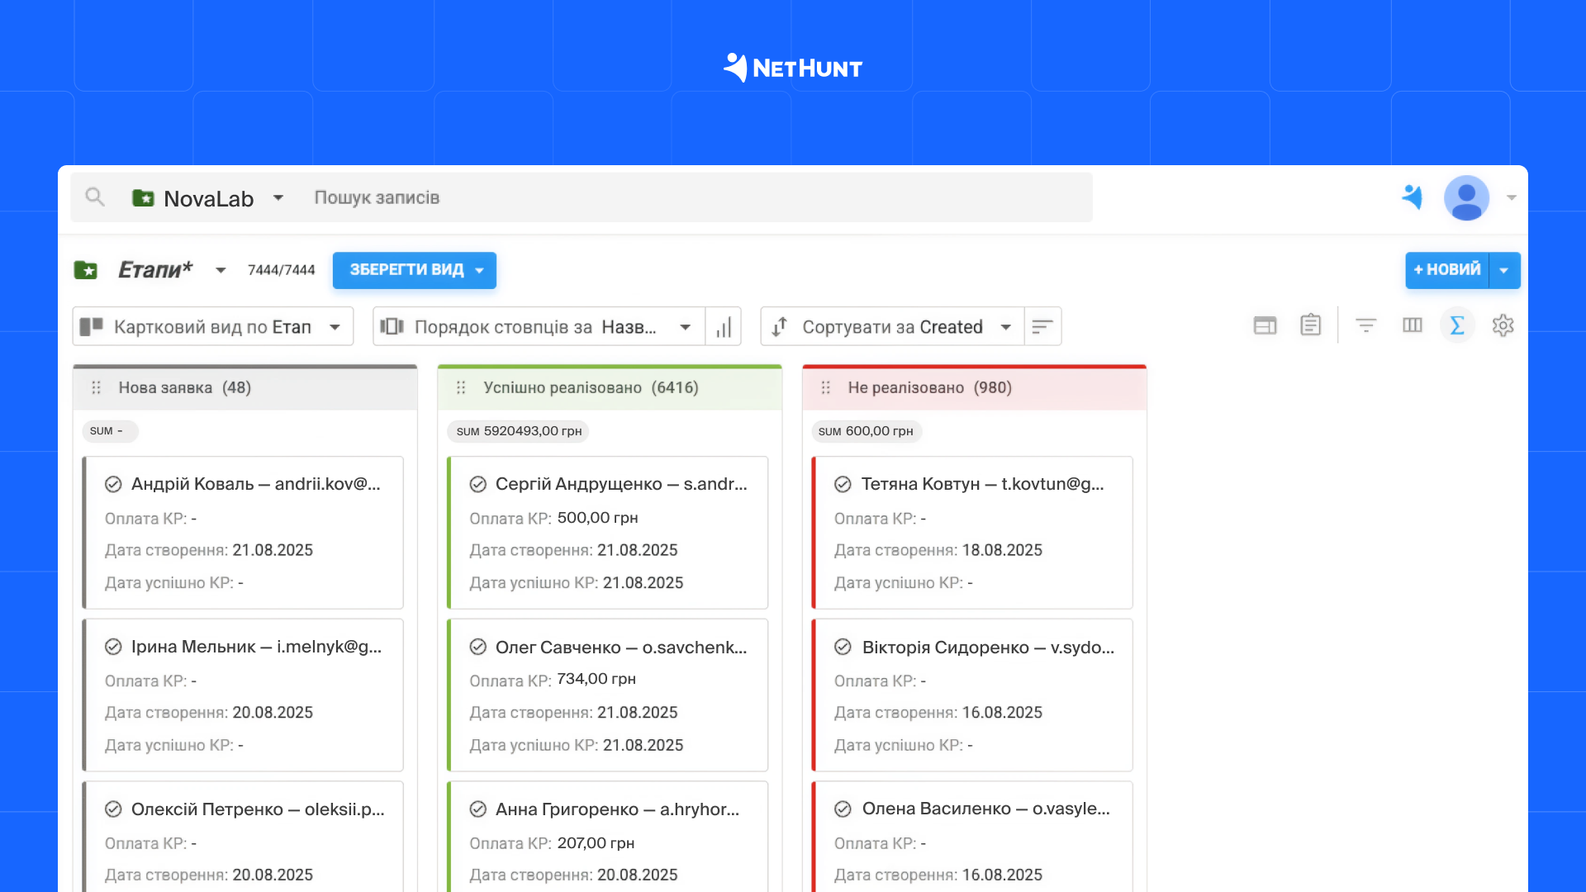The width and height of the screenshot is (1586, 892).
Task: Click the bar chart column order icon
Action: pos(724,326)
